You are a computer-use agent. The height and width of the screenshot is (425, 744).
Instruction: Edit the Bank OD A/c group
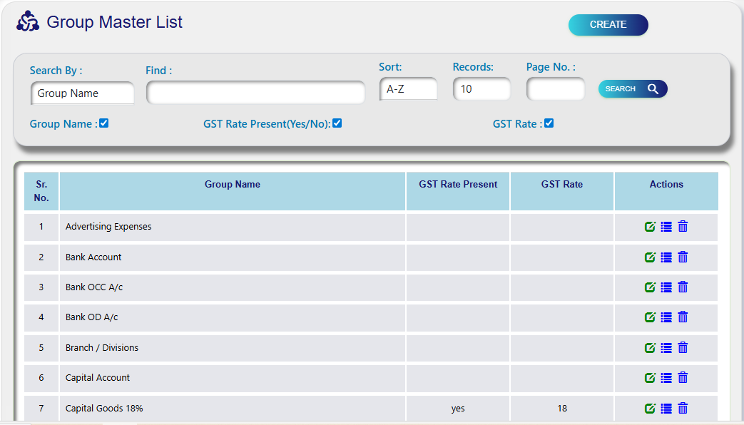click(x=650, y=317)
